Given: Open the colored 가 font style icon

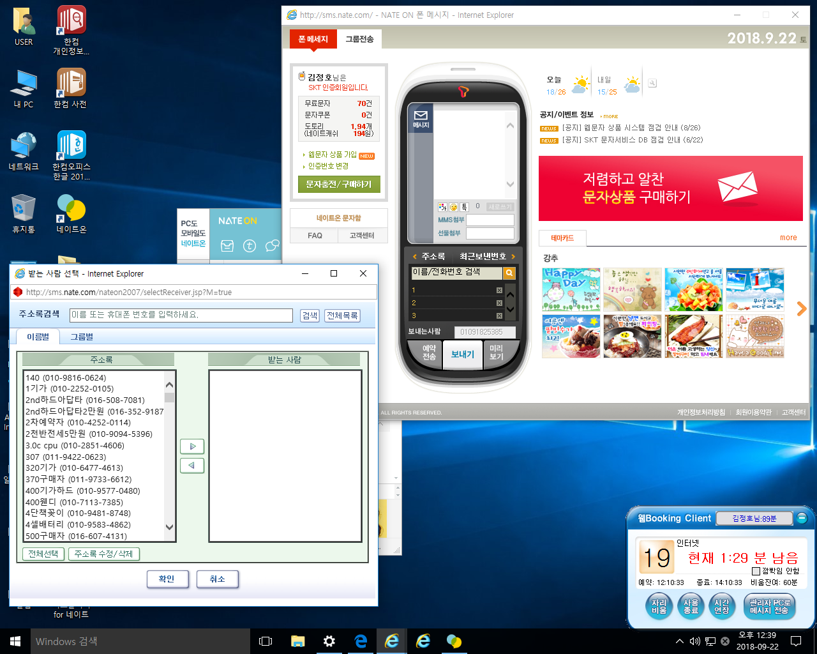Looking at the screenshot, I should coord(442,207).
